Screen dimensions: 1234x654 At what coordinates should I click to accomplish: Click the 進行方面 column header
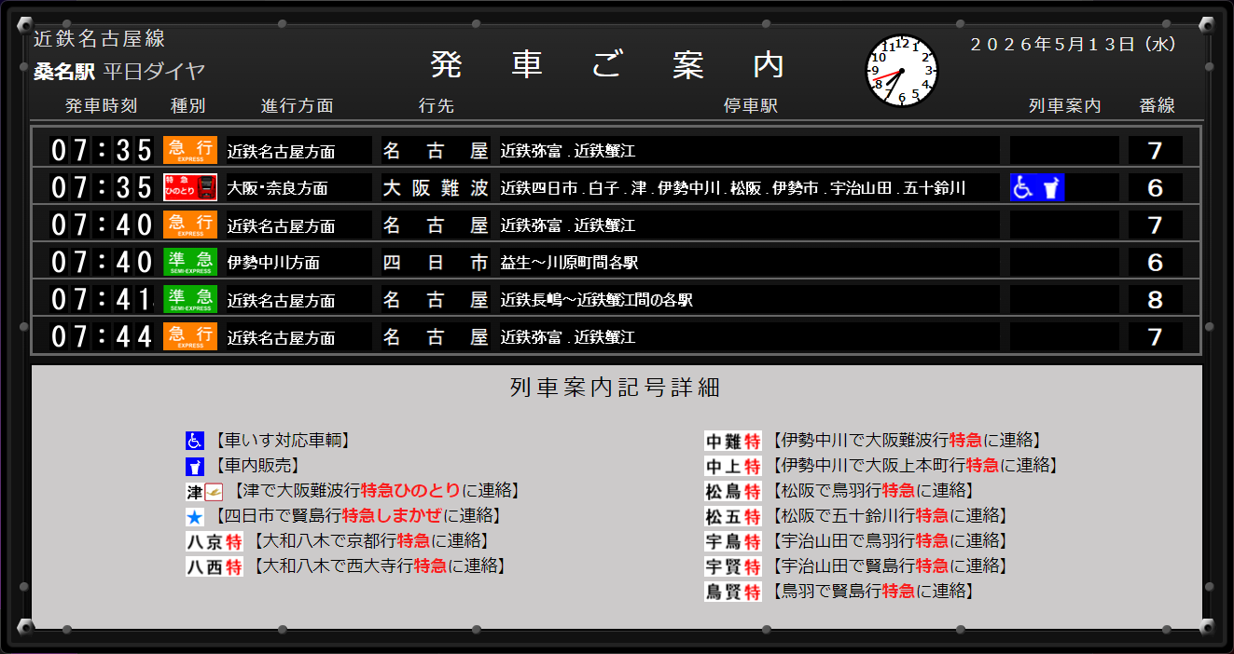tap(297, 106)
